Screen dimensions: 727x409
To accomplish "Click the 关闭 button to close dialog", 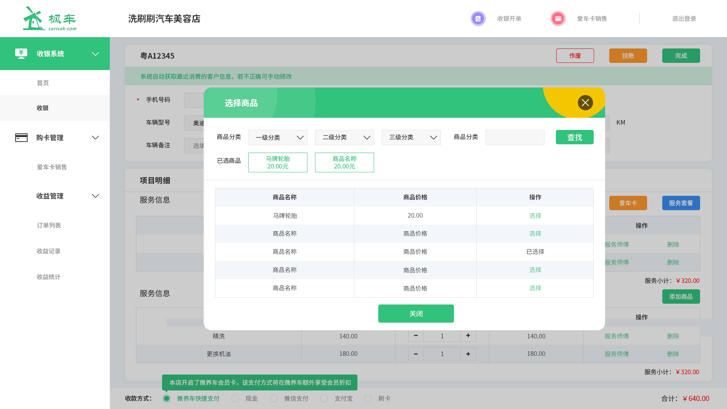I will tap(416, 313).
